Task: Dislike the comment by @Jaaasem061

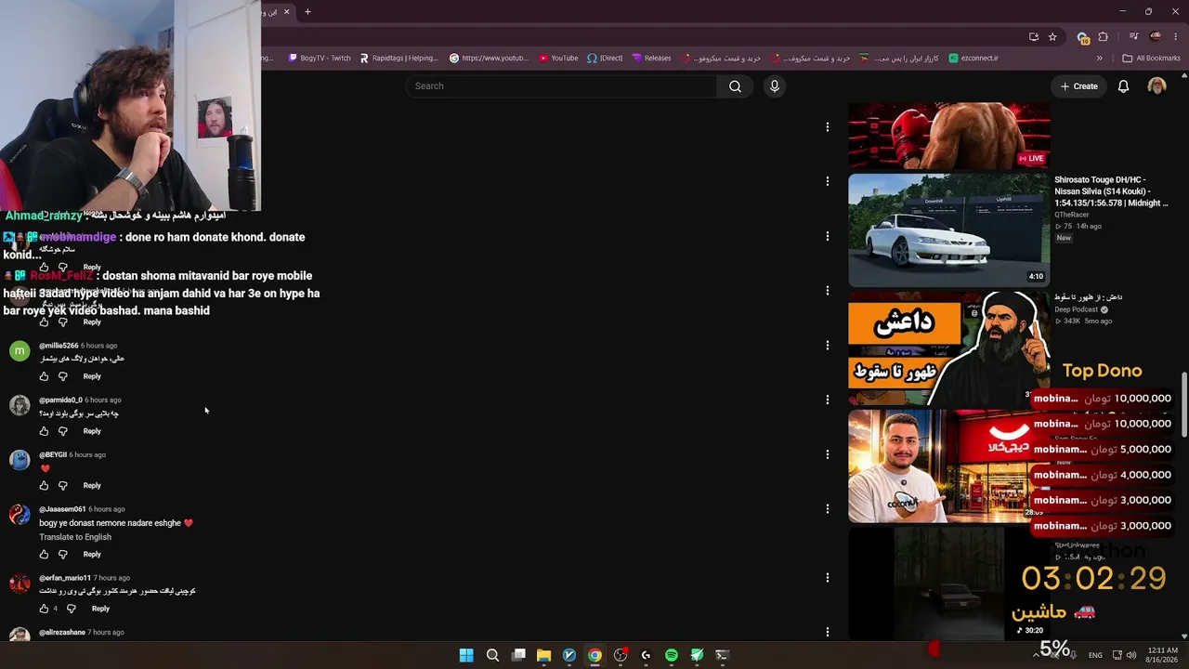Action: 63,554
